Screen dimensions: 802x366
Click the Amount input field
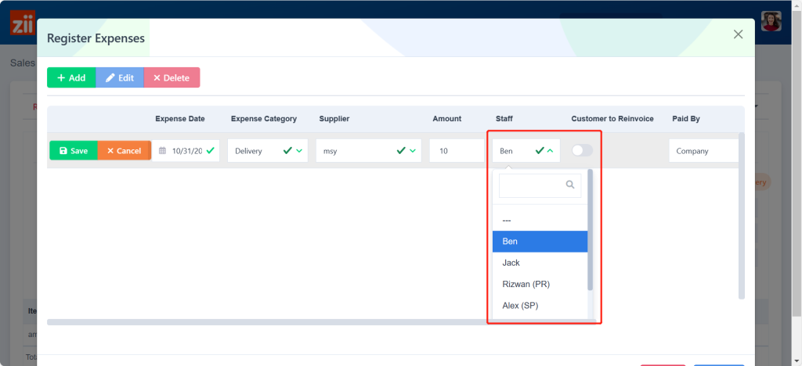pos(456,151)
